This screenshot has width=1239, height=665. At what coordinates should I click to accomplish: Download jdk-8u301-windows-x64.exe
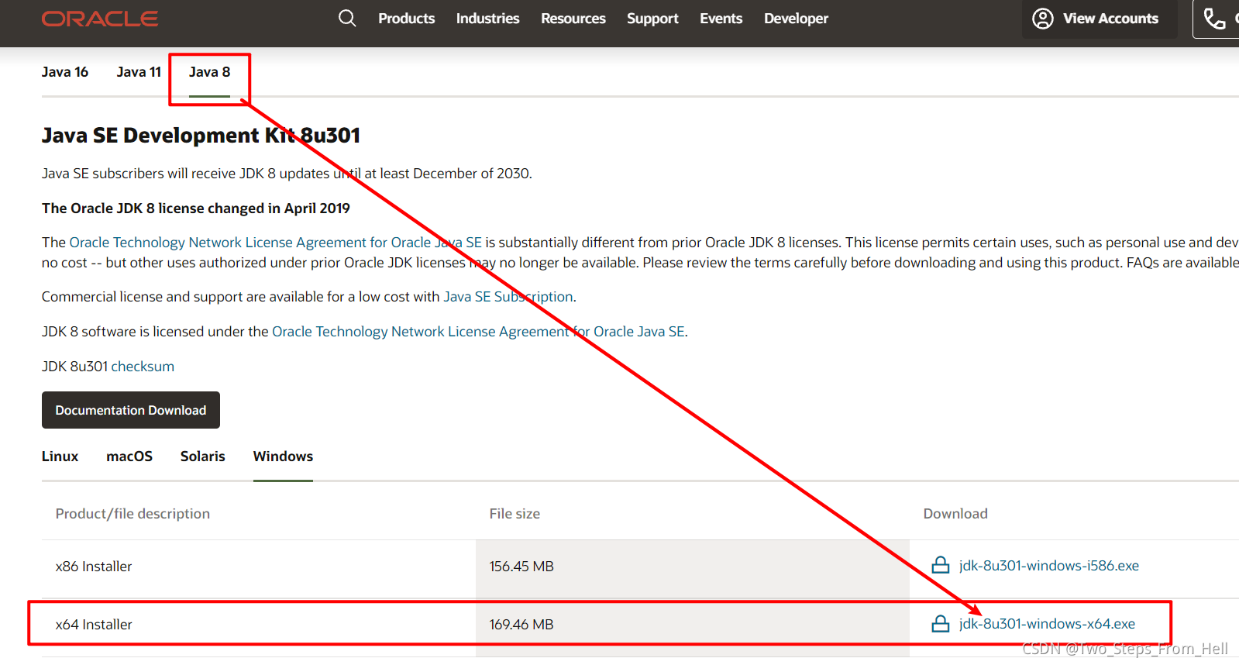(1047, 624)
